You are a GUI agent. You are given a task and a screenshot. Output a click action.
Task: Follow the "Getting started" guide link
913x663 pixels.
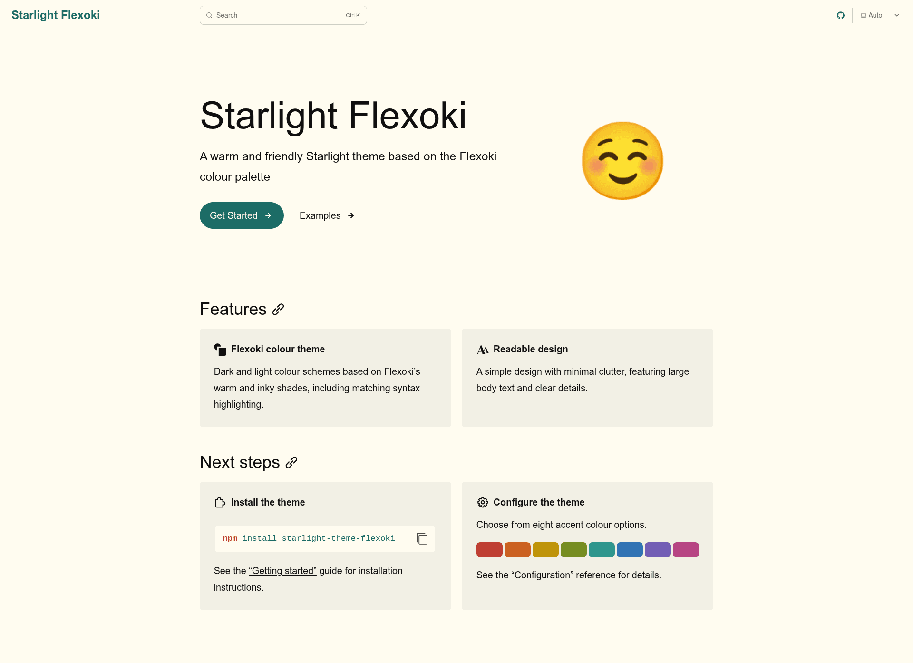pyautogui.click(x=282, y=571)
